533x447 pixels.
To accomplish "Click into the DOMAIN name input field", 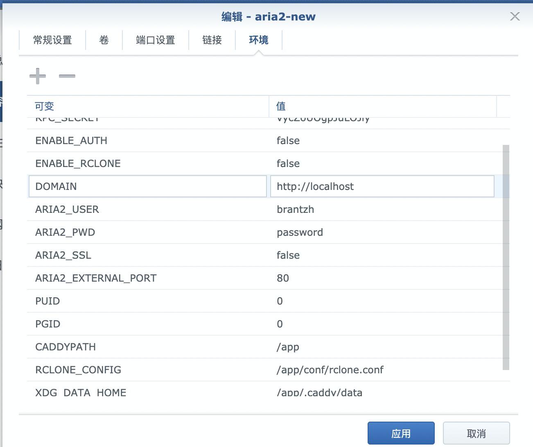I will pos(147,186).
